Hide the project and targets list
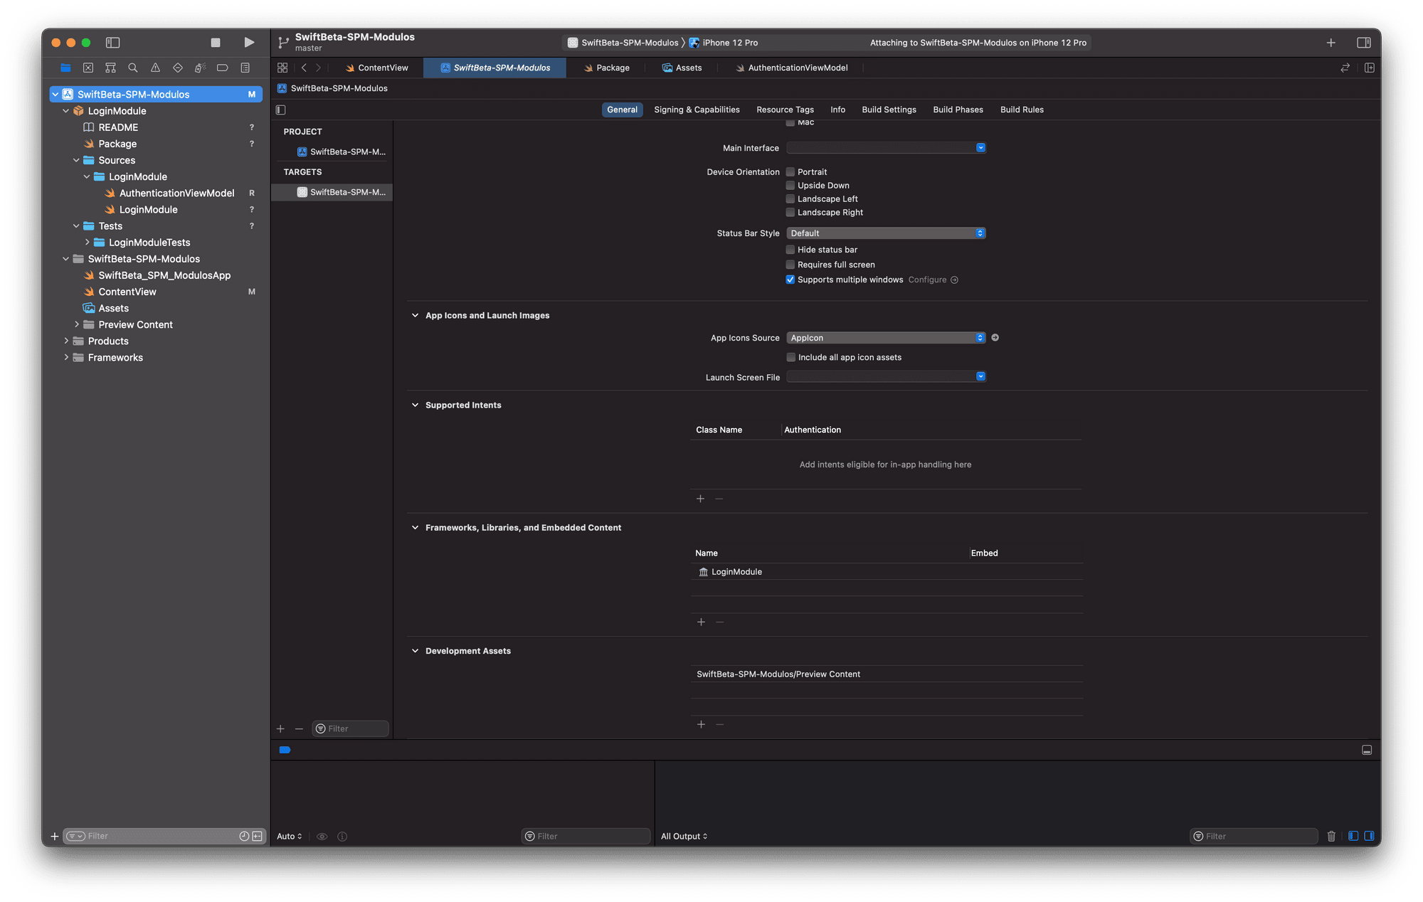 tap(281, 110)
